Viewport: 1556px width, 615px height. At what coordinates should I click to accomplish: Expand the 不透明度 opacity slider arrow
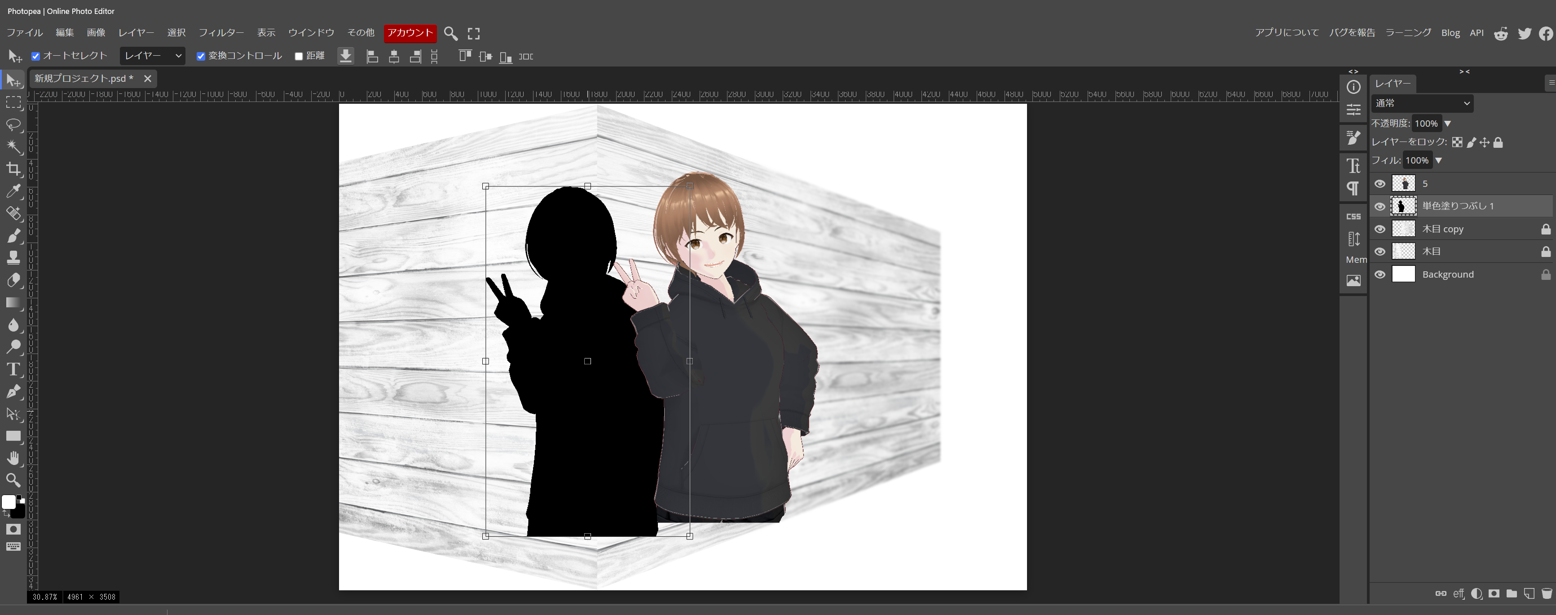(x=1447, y=123)
